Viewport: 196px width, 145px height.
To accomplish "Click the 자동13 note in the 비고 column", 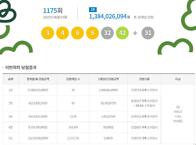I will coord(178,112).
